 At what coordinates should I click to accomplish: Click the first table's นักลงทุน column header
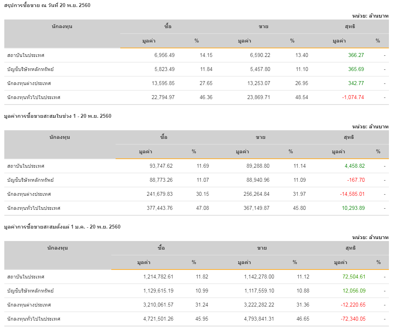pos(62,27)
